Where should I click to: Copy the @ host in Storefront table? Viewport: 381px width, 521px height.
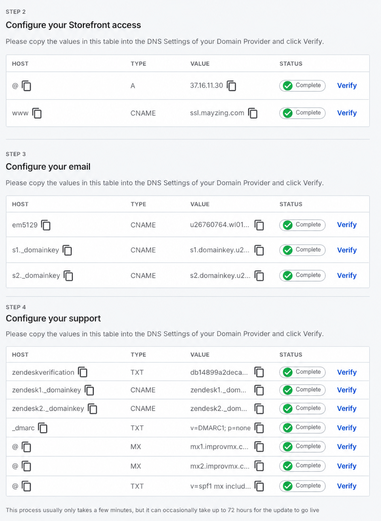tap(27, 86)
